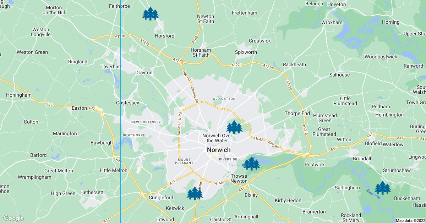426x223 pixels.
Task: Click the New Costessey label
Action: 146,122
